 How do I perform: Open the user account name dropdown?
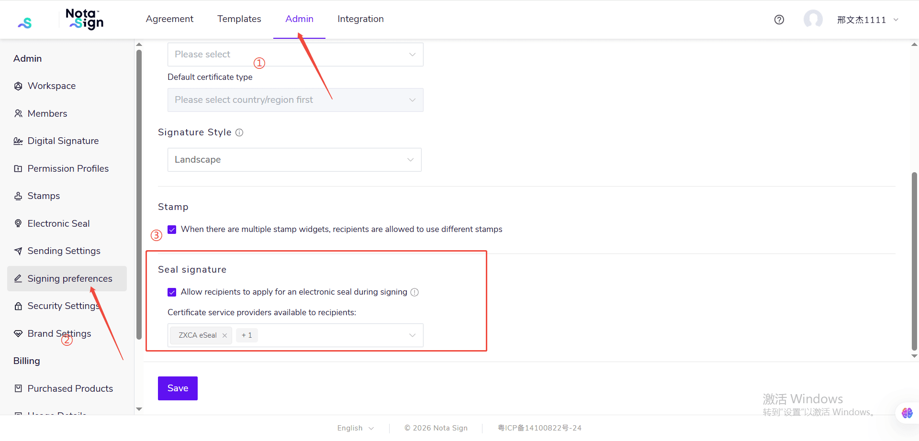(868, 20)
